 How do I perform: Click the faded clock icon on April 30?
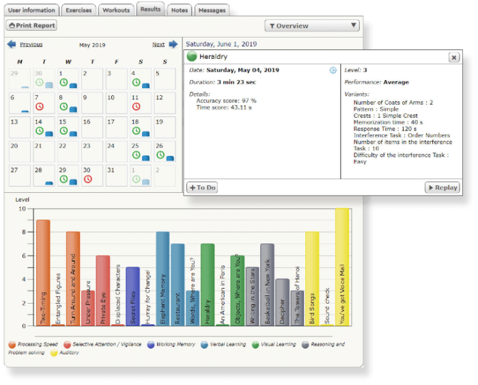click(x=40, y=82)
